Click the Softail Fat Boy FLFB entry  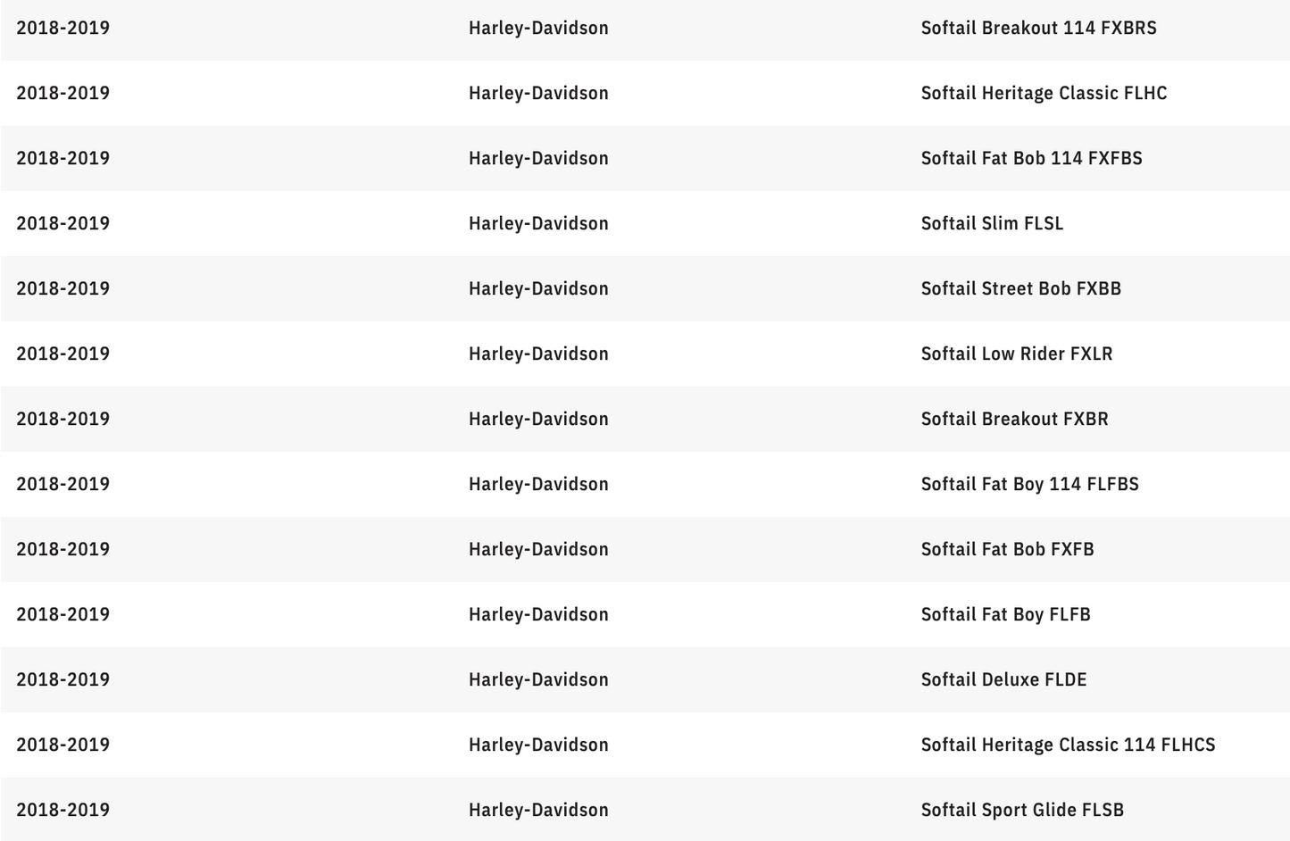click(x=1005, y=614)
